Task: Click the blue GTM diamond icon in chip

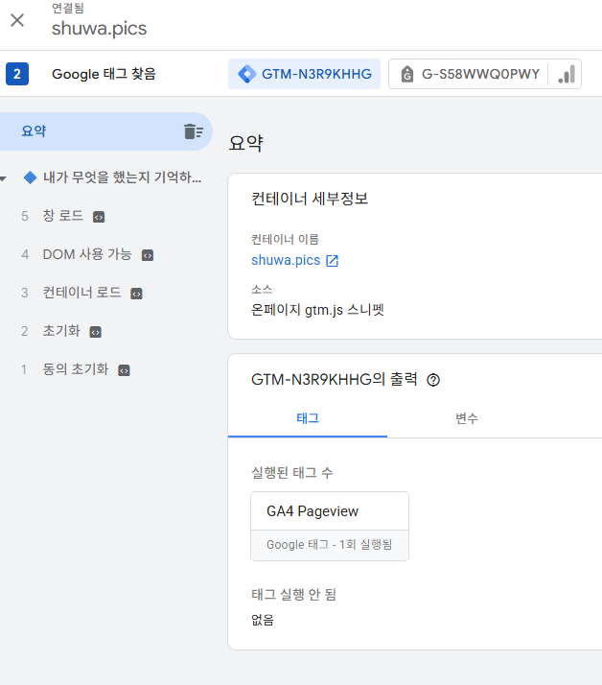Action: click(x=247, y=74)
